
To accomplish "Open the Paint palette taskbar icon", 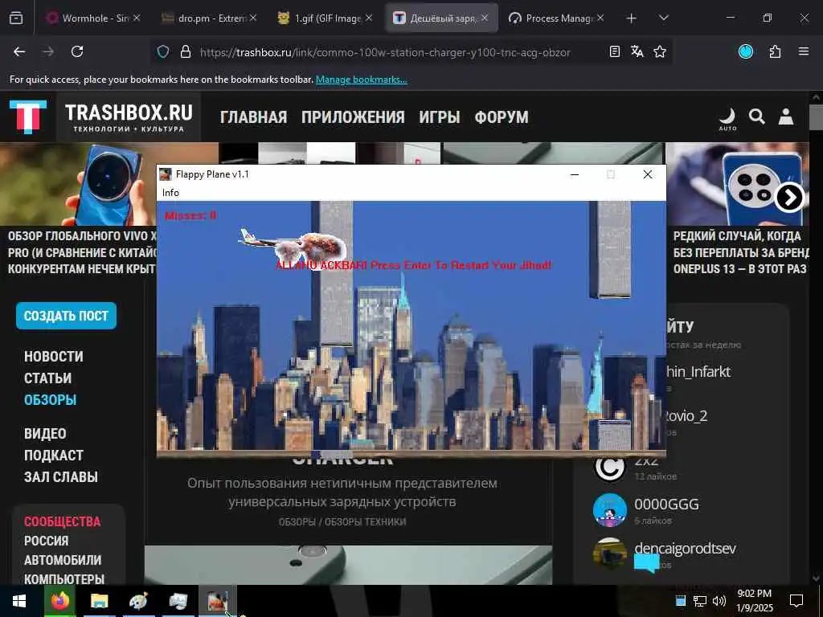I will 138,601.
